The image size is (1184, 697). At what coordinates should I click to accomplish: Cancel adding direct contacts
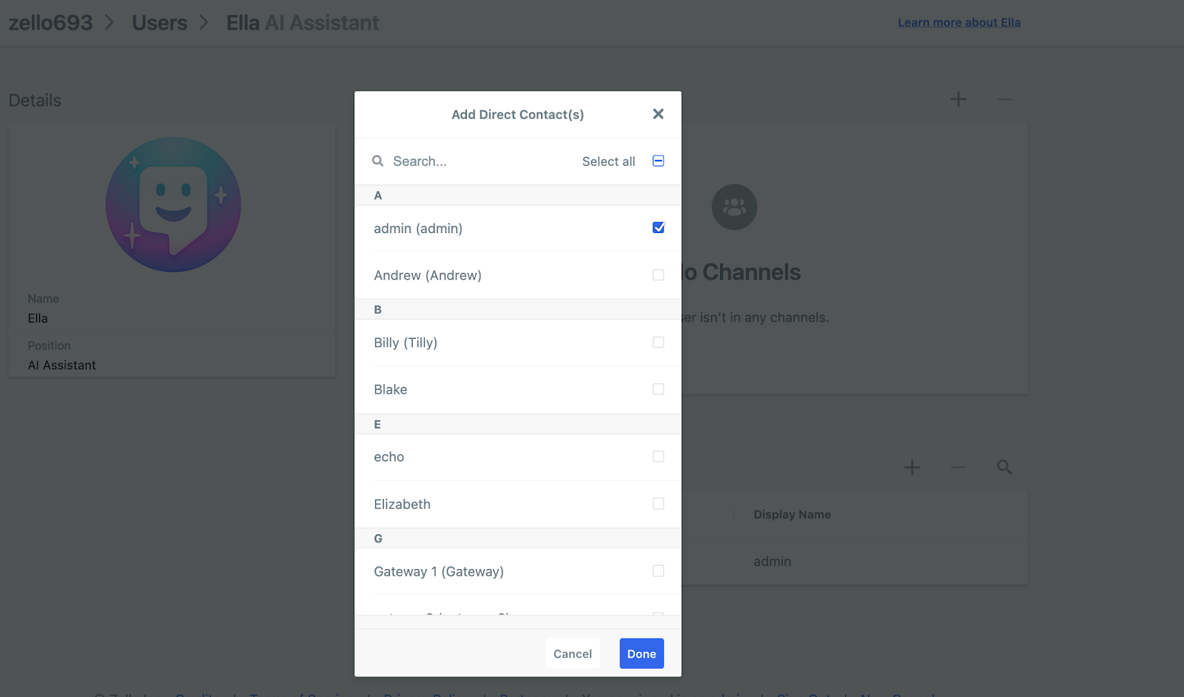pos(573,653)
